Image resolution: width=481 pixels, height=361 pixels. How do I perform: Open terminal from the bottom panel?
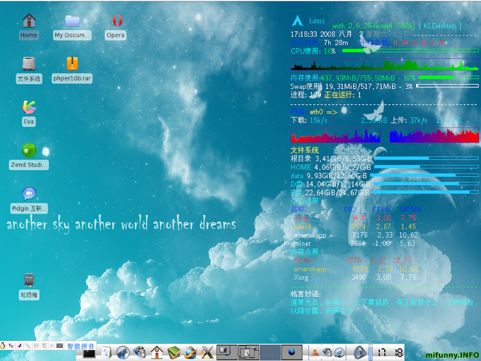[x=89, y=354]
